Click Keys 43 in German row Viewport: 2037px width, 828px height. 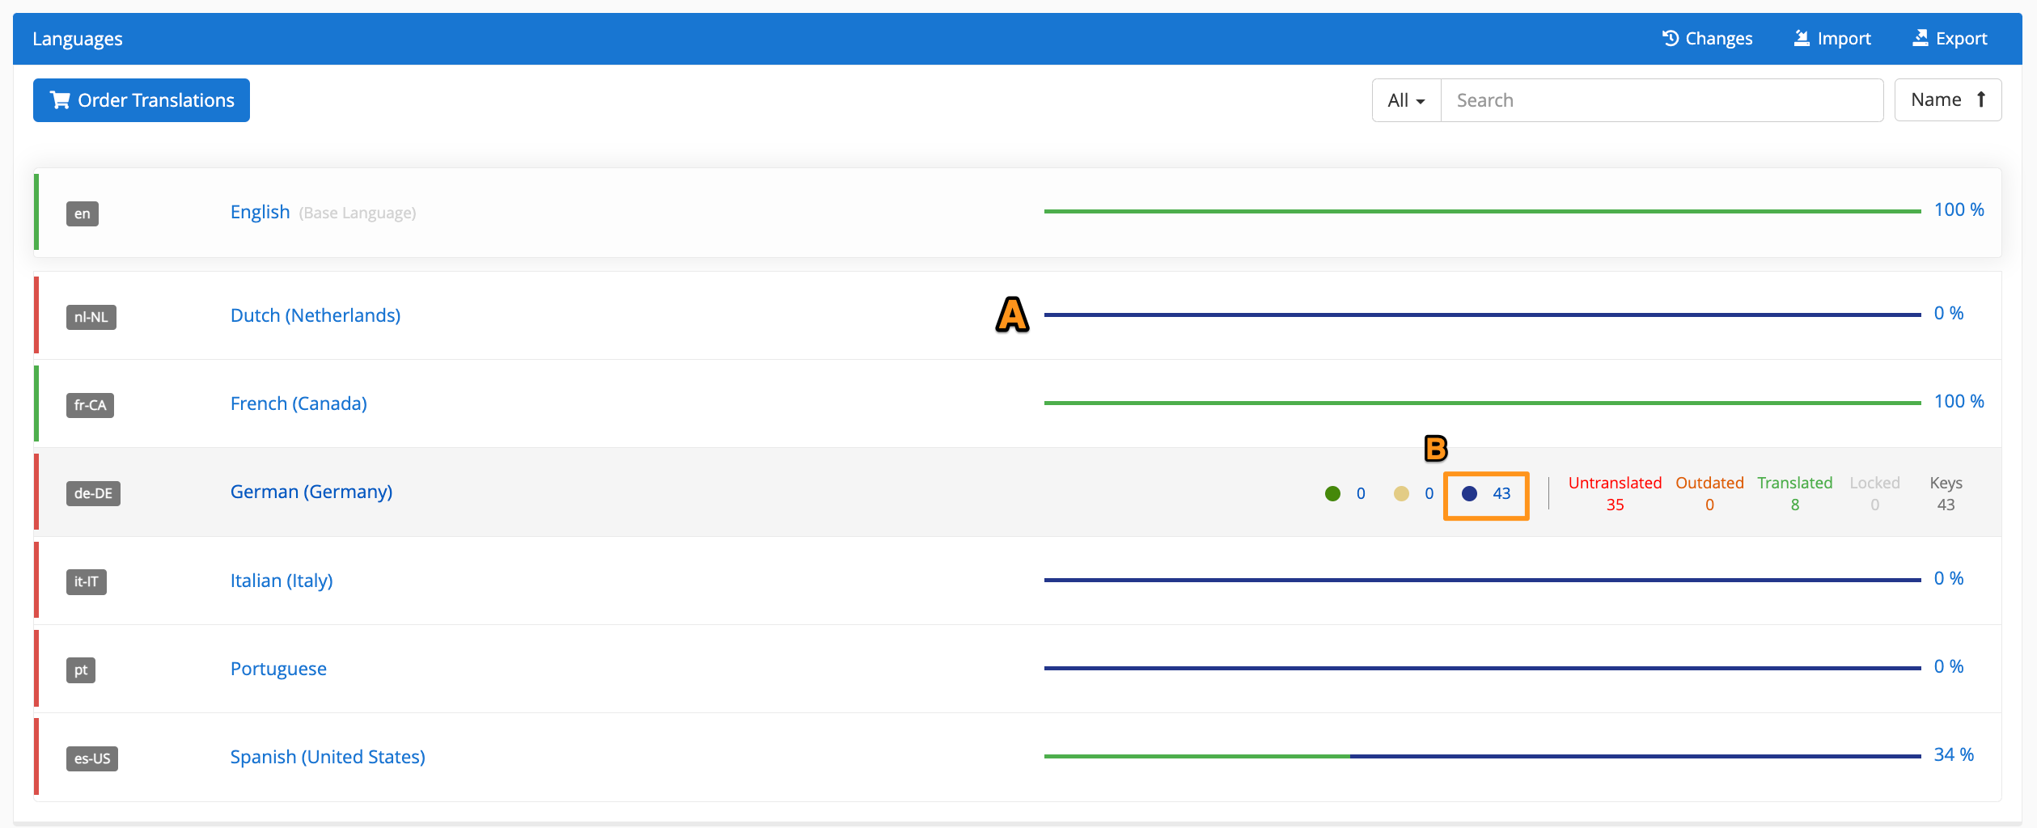pyautogui.click(x=1946, y=493)
